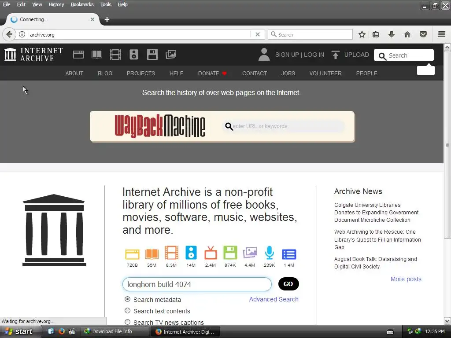Close the Connecting... tab

[92, 19]
